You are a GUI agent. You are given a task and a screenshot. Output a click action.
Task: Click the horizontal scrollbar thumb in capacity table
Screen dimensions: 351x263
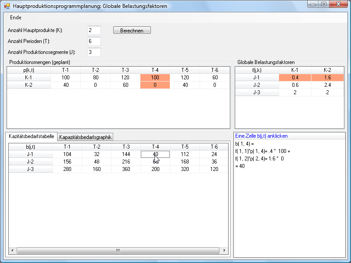coord(118,251)
